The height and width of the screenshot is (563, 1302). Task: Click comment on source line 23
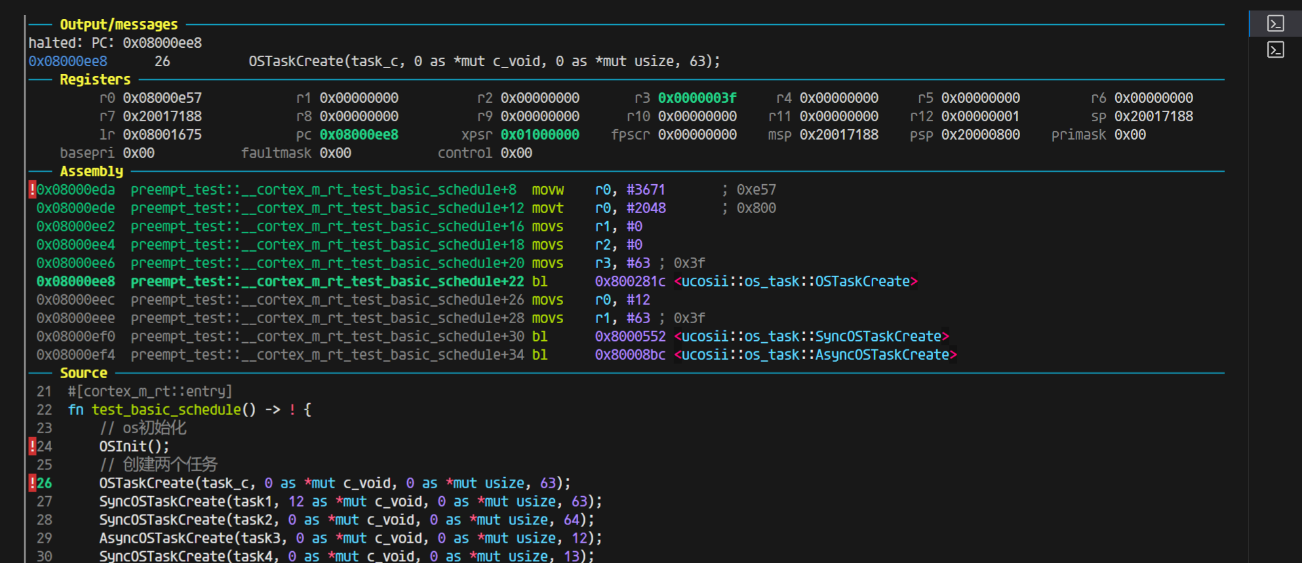coord(143,428)
